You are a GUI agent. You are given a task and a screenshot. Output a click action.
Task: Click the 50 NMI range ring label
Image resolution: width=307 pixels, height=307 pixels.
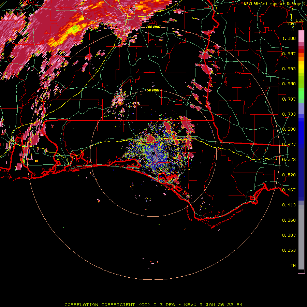[153, 90]
